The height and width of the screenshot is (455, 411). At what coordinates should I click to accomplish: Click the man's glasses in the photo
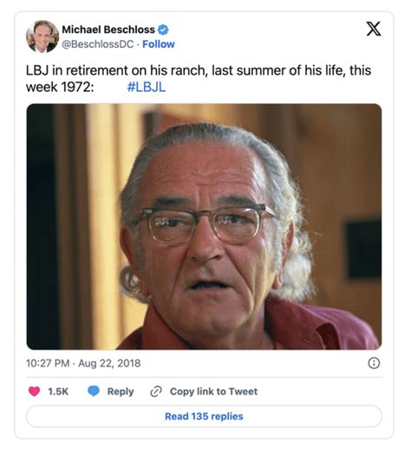coord(205,223)
